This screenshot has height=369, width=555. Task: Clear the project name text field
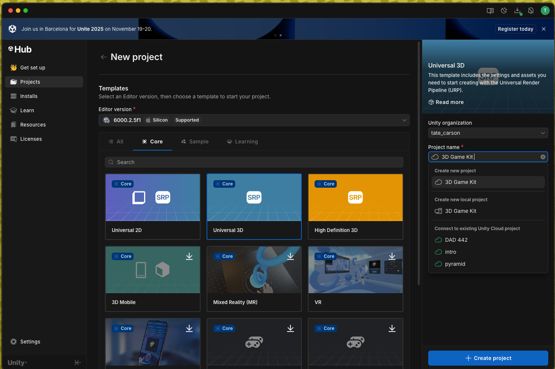(x=543, y=157)
